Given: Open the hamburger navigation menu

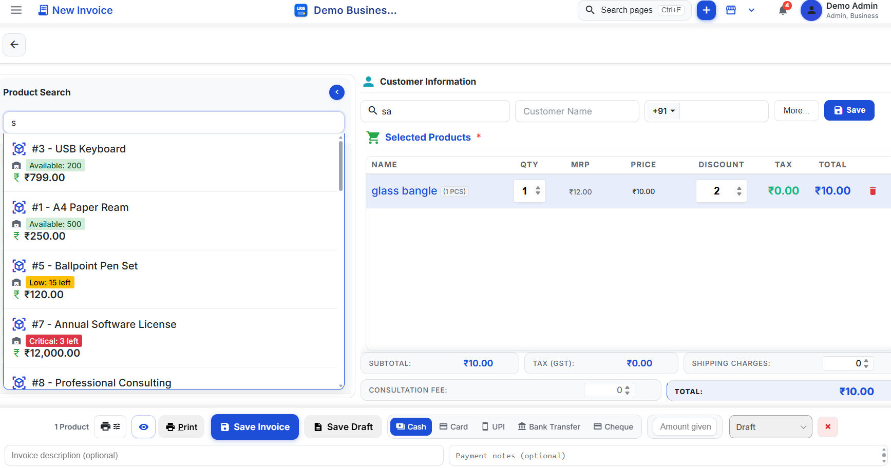Looking at the screenshot, I should pyautogui.click(x=16, y=10).
